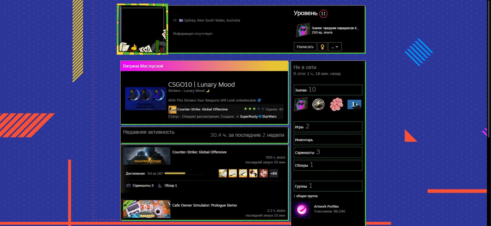
Task: Open the Обзоры 1 reviews link
Action: 328,165
